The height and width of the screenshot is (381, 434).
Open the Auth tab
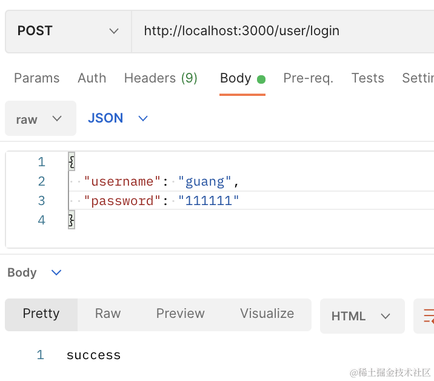coord(92,78)
